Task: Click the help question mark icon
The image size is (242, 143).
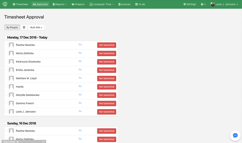Action: pos(203,5)
